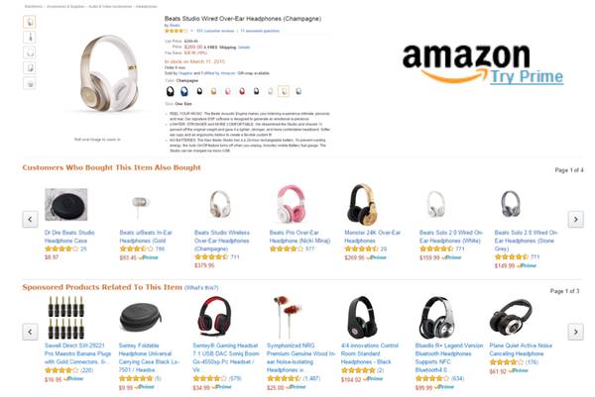Screen dimensions: 595x397
Task: Go to next page of Also Bought carousel
Action: 575,219
